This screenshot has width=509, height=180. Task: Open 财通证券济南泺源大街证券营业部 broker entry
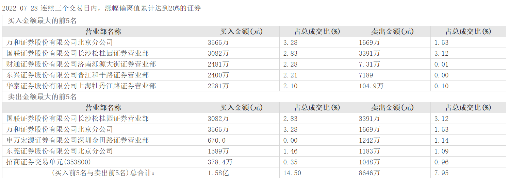pyautogui.click(x=81, y=64)
